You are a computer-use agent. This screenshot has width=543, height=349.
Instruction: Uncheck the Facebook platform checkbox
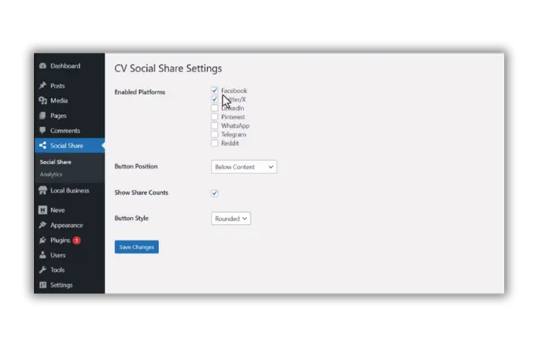pos(215,91)
